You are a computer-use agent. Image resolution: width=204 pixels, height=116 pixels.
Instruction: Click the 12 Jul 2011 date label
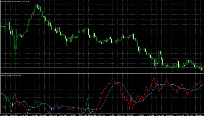click(141, 115)
